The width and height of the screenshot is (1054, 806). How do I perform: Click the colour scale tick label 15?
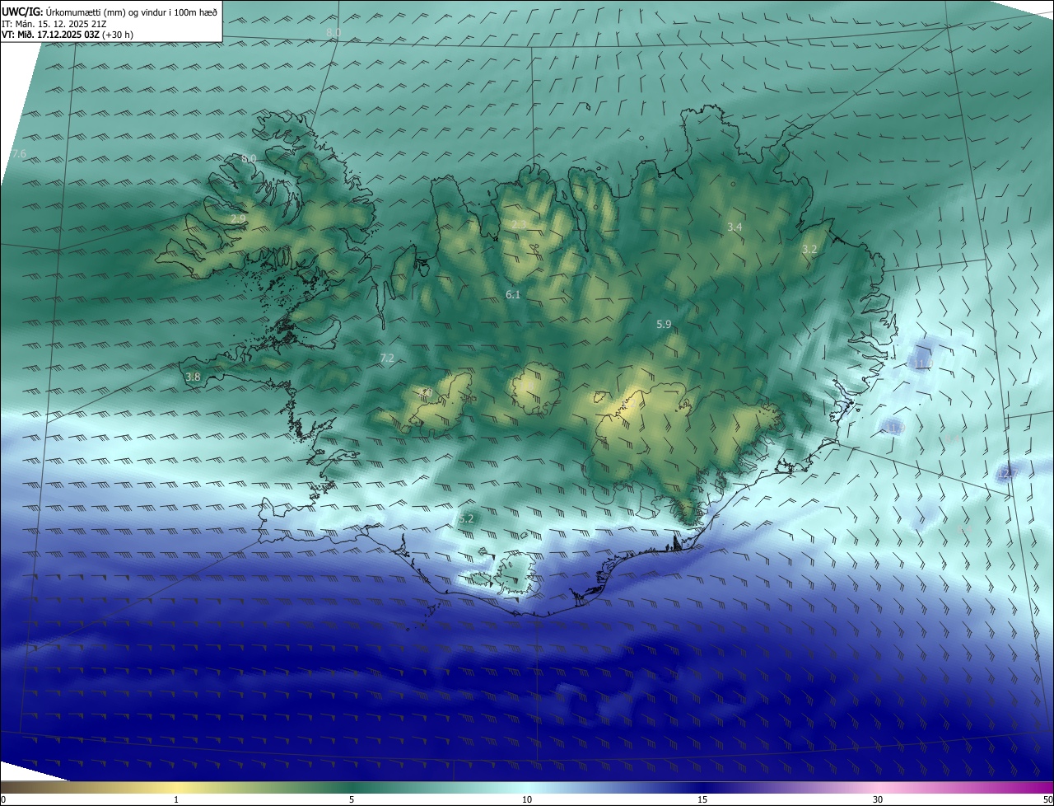(702, 800)
